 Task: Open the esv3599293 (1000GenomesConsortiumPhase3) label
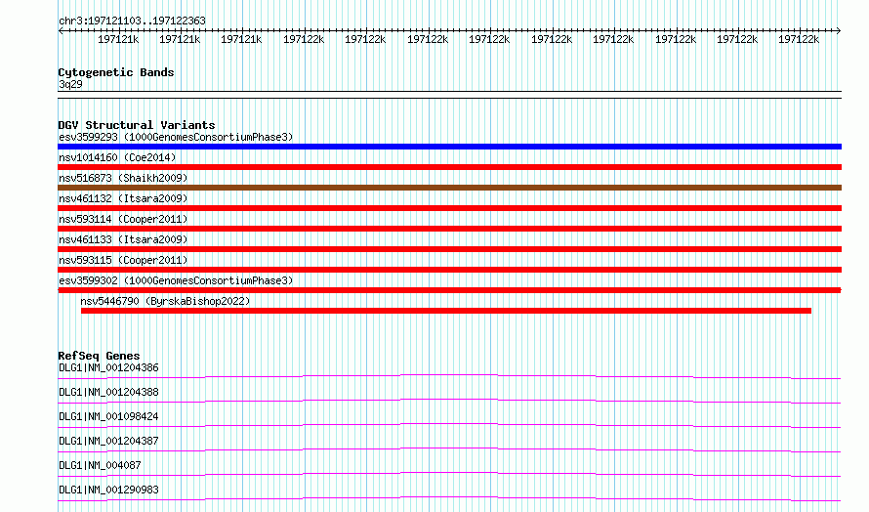click(x=176, y=137)
